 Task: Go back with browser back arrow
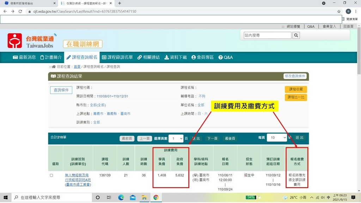tap(5, 11)
